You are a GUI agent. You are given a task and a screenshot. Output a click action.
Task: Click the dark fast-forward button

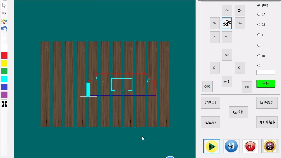pos(270,146)
